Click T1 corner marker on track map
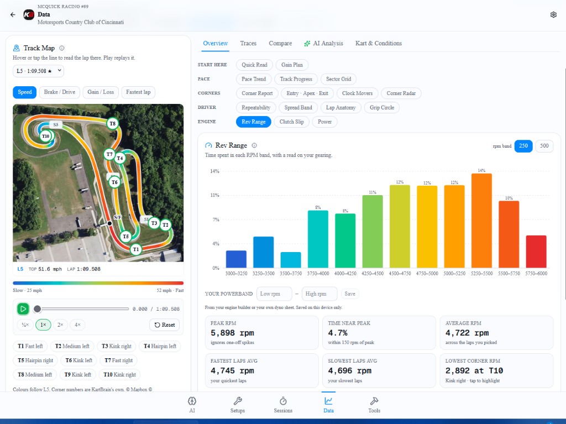The height and width of the screenshot is (424, 566). click(136, 249)
